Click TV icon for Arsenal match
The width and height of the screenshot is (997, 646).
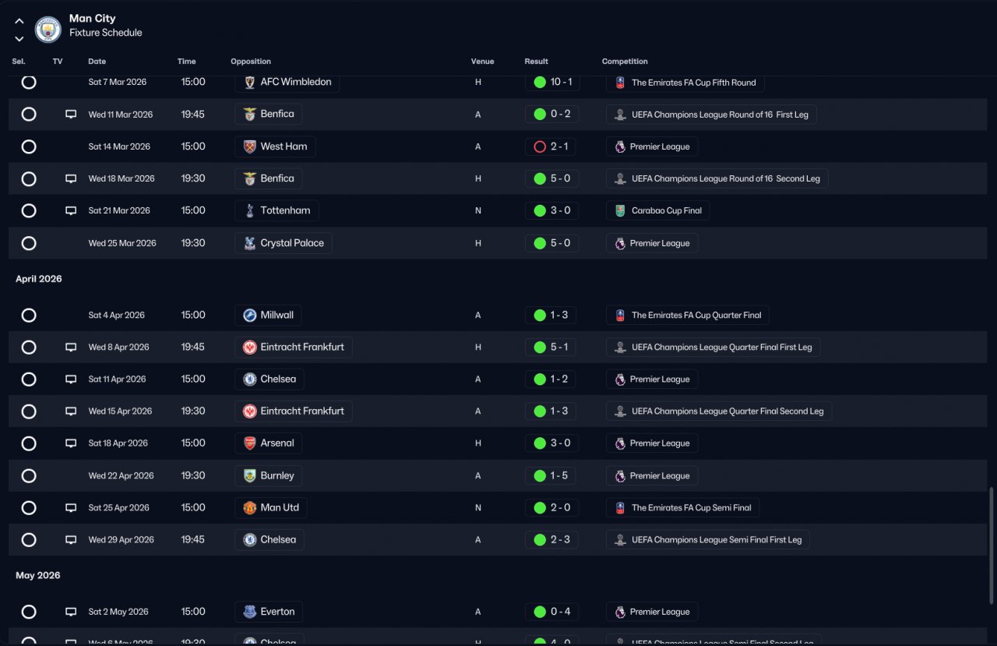pyautogui.click(x=71, y=443)
